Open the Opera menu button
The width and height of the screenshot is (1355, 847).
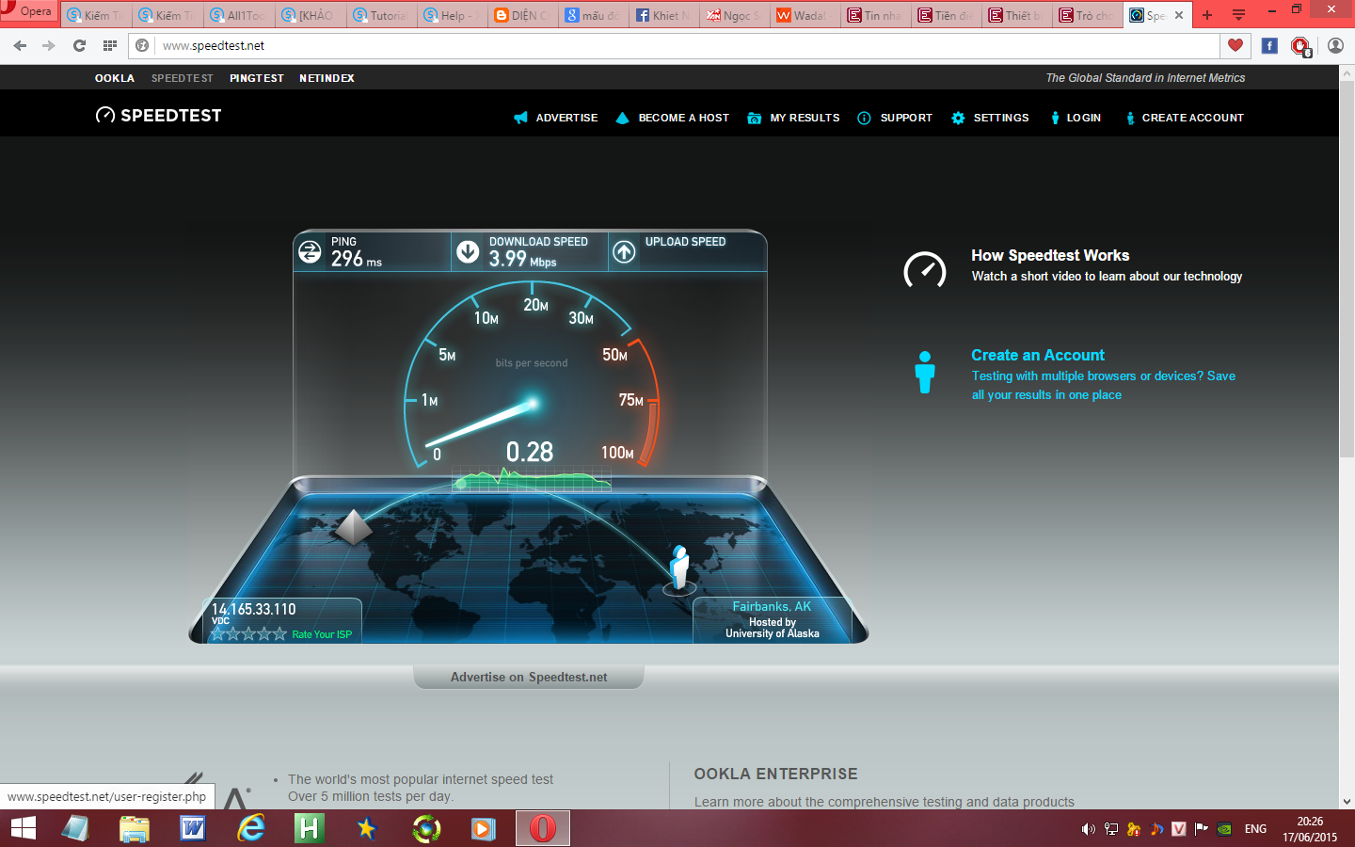[28, 12]
